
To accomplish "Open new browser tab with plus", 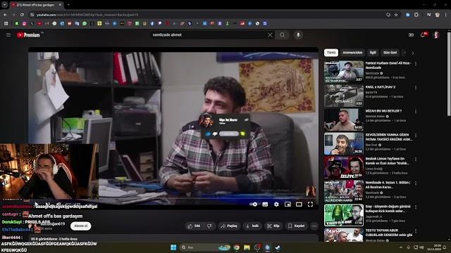I will [x=68, y=5].
